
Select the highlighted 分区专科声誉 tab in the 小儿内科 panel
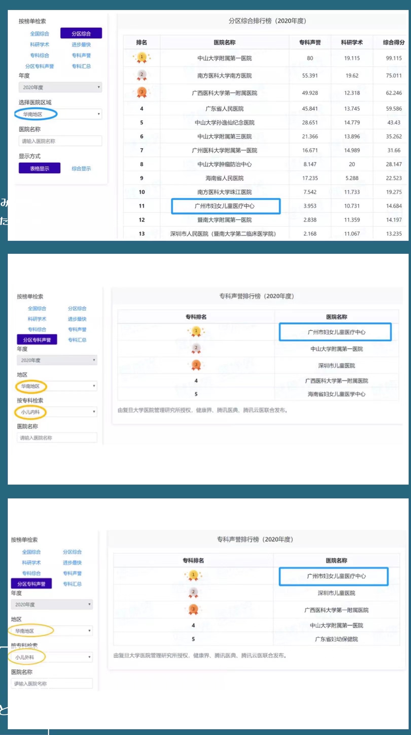(x=37, y=340)
